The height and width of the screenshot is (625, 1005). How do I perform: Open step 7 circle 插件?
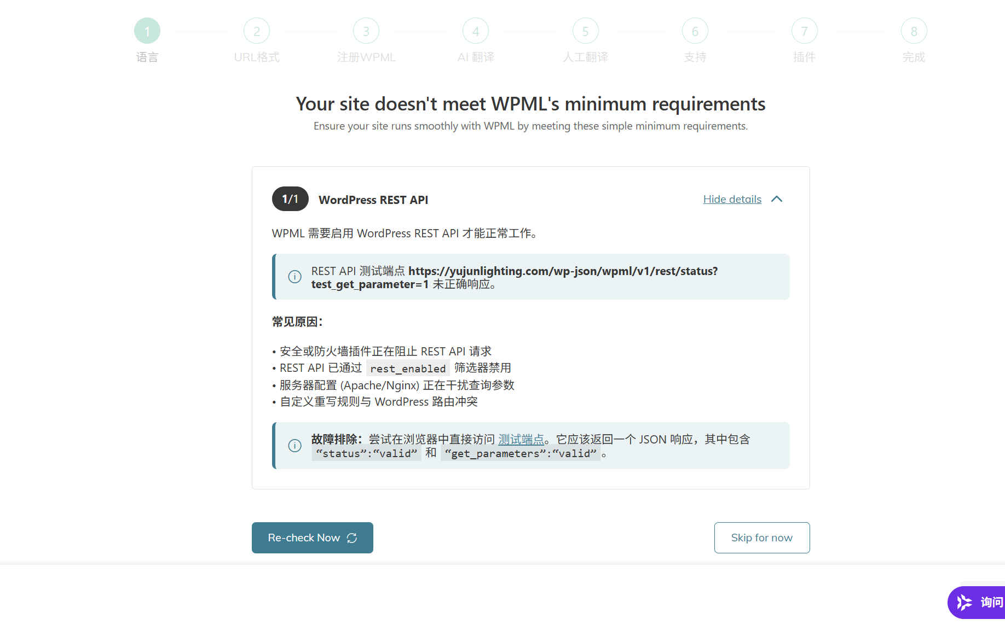coord(805,31)
